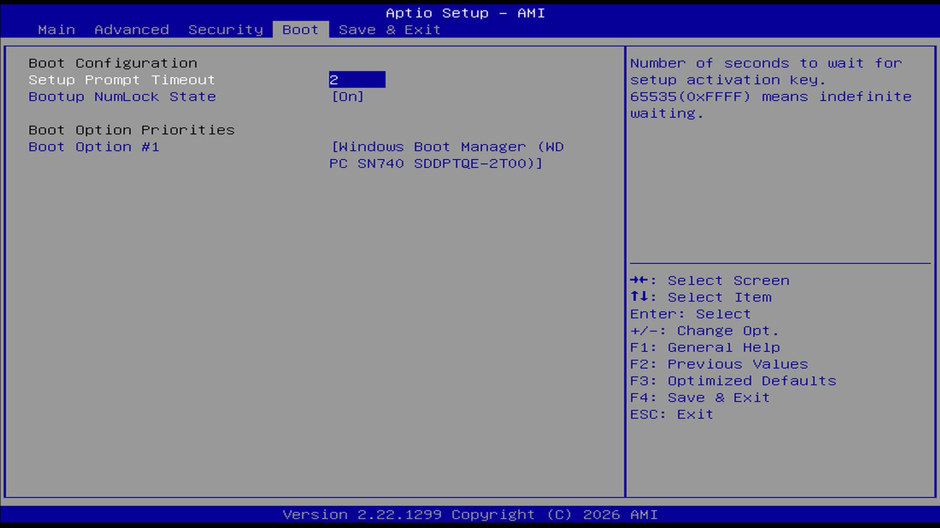940x528 pixels.
Task: Click the left-right arrows Select Screen icon
Action: tap(639, 280)
